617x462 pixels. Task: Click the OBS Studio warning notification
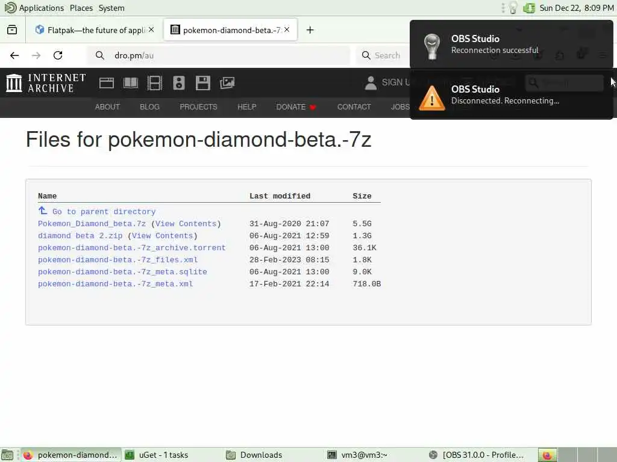tap(511, 94)
